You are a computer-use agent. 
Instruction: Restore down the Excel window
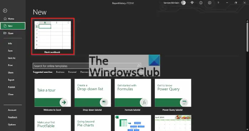[x=236, y=3]
